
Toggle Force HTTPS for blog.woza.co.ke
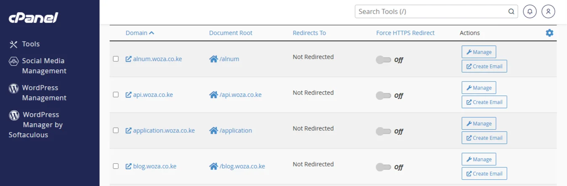point(383,167)
